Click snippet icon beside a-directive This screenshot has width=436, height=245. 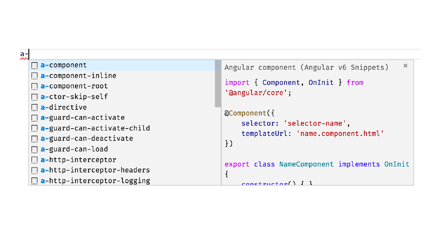pos(35,108)
